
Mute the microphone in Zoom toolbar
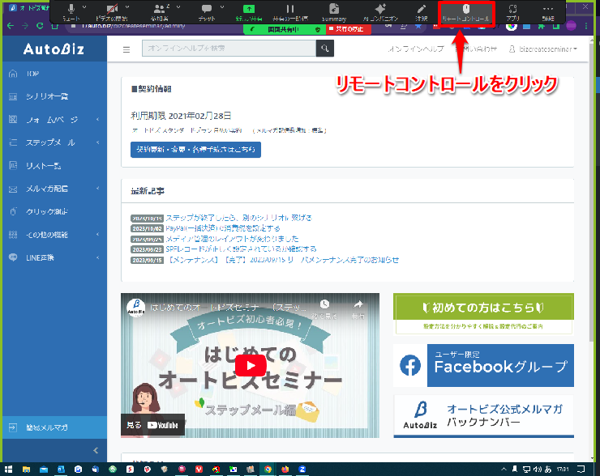pos(71,11)
